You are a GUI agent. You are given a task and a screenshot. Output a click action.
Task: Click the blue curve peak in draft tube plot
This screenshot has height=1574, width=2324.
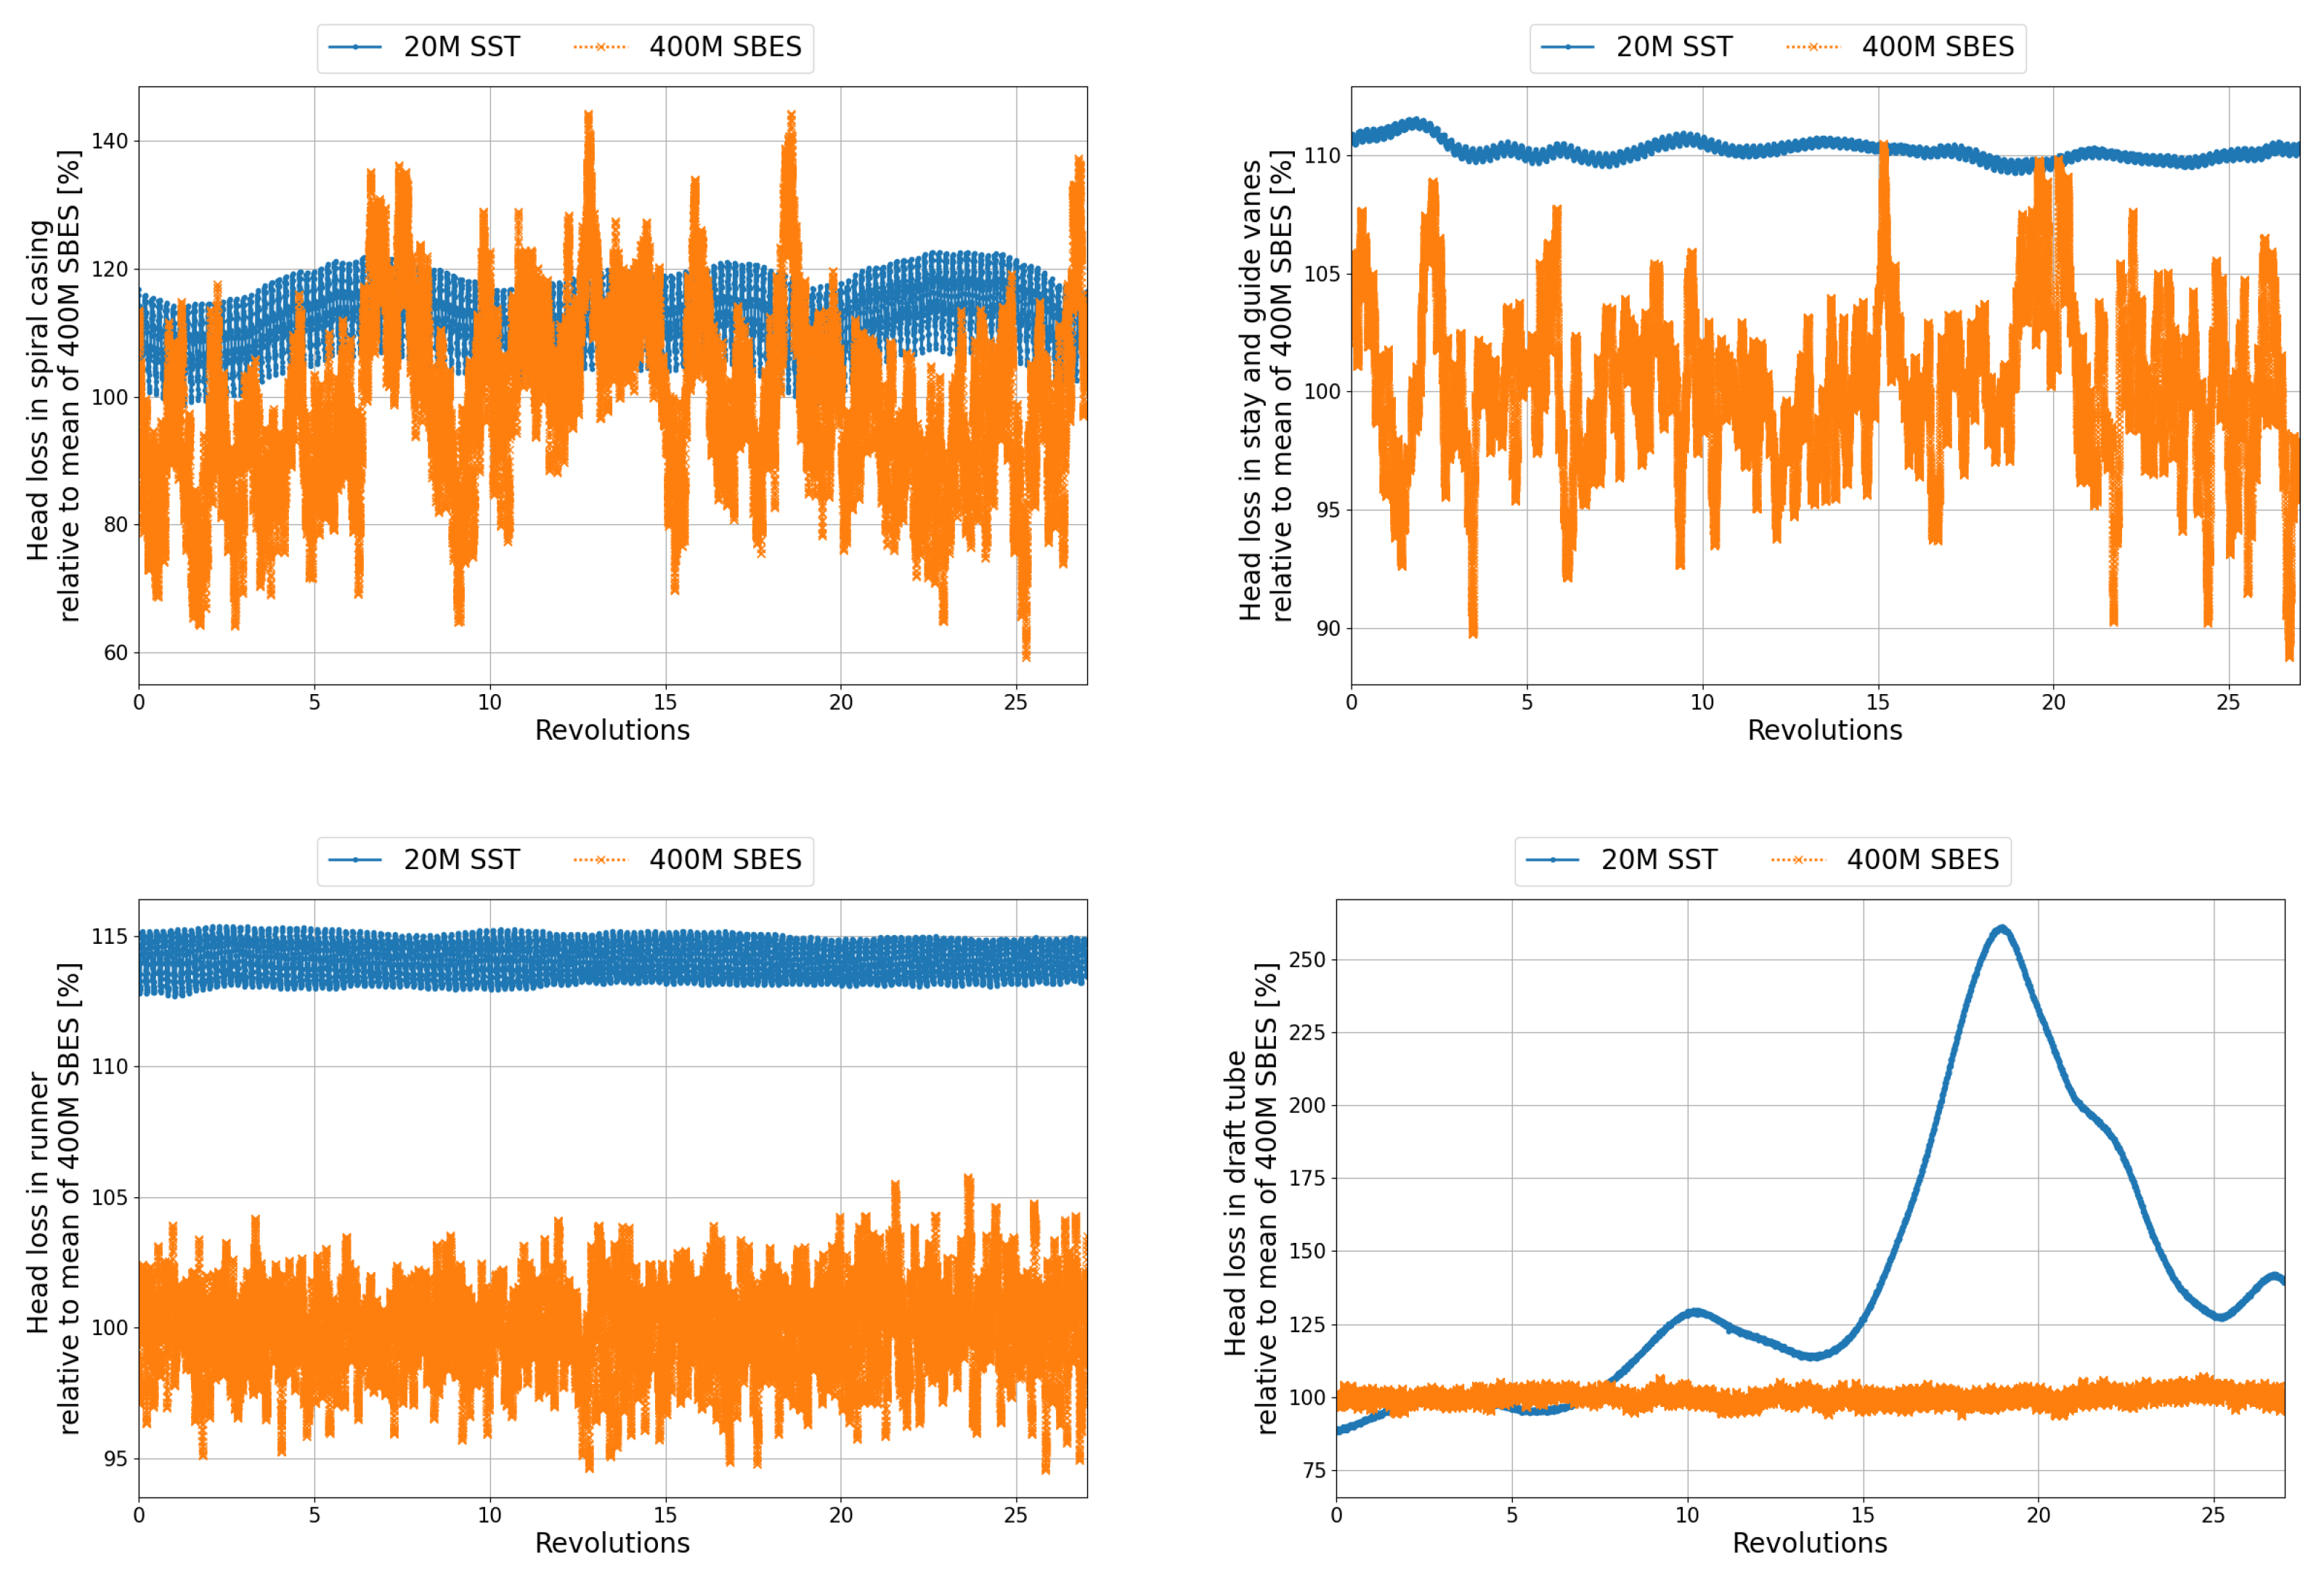[2001, 929]
